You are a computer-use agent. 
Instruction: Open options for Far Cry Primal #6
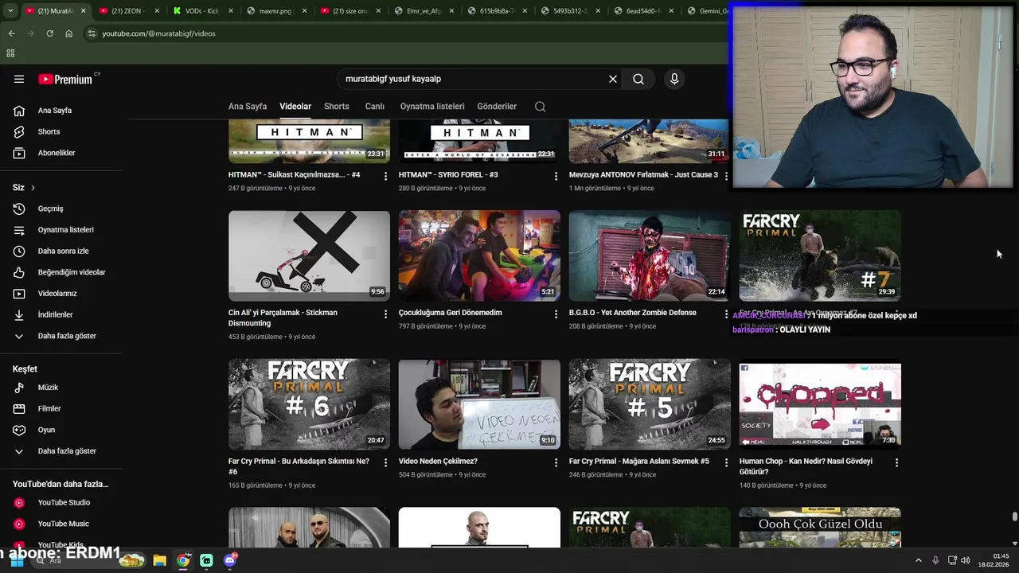[x=385, y=462]
